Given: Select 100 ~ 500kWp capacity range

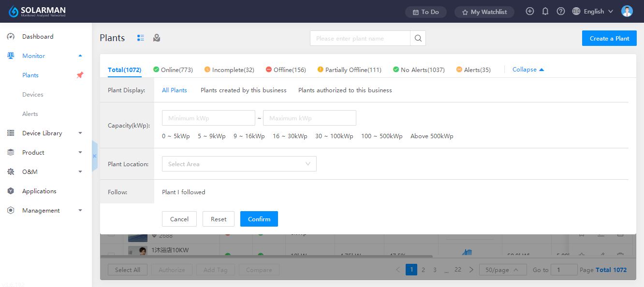Looking at the screenshot, I should pyautogui.click(x=382, y=136).
